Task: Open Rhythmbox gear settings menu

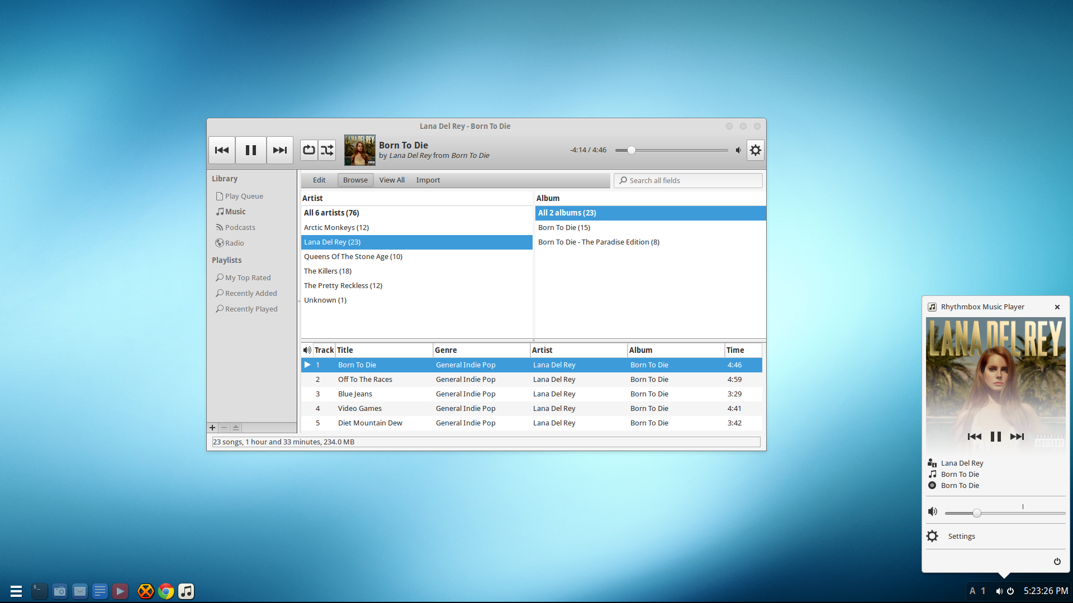Action: (x=756, y=150)
